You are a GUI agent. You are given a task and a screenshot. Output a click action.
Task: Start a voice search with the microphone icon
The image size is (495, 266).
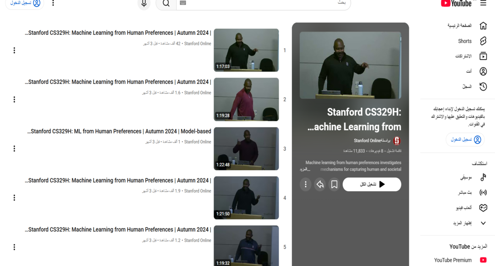(144, 4)
